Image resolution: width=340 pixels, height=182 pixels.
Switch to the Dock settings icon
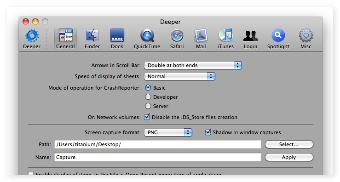117,35
